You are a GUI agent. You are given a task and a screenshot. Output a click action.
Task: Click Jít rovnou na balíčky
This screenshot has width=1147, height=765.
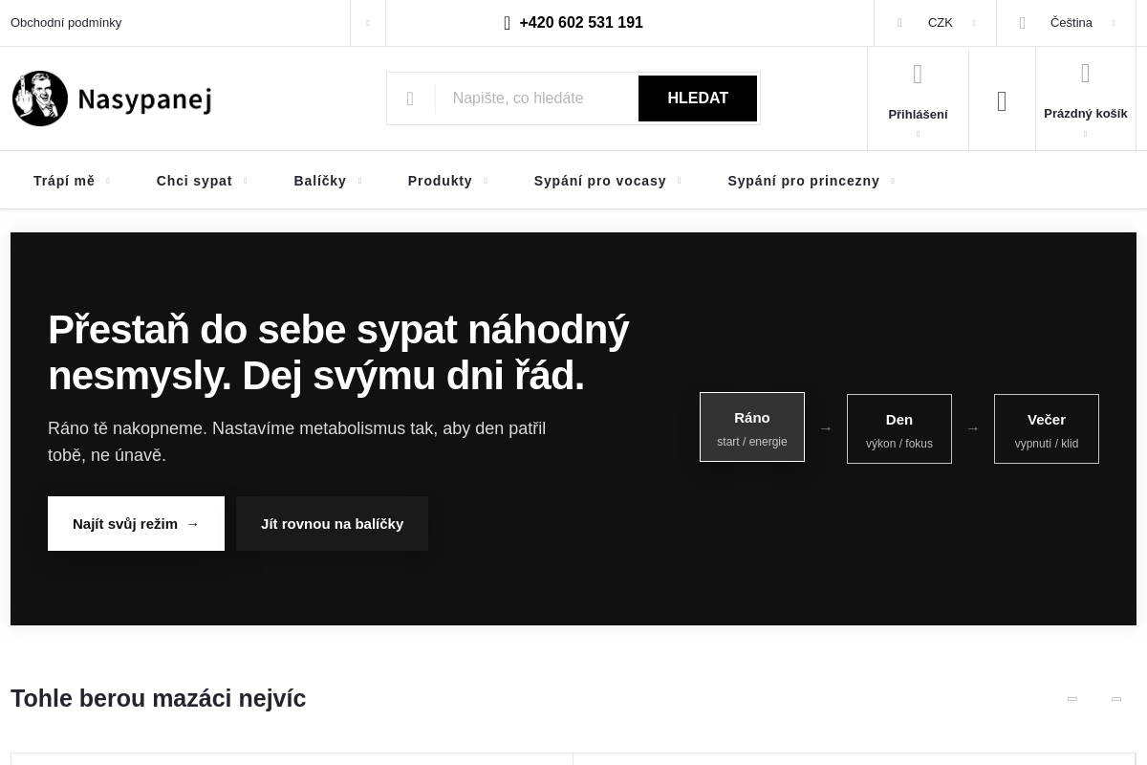pos(332,523)
